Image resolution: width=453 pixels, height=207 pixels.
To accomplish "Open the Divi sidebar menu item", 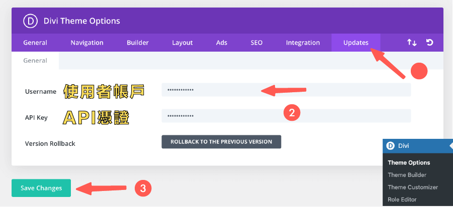I will pos(418,146).
